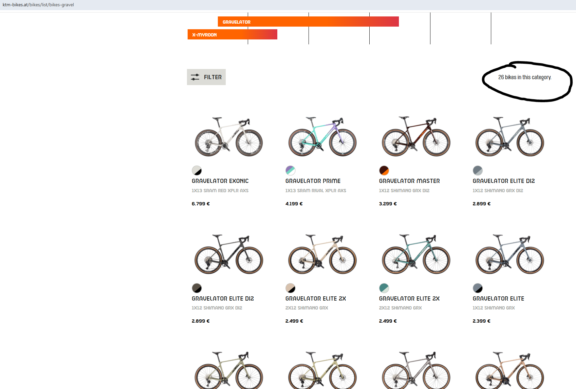Open the Gravelator Exonic bike image
The image size is (576, 389).
pyautogui.click(x=229, y=136)
